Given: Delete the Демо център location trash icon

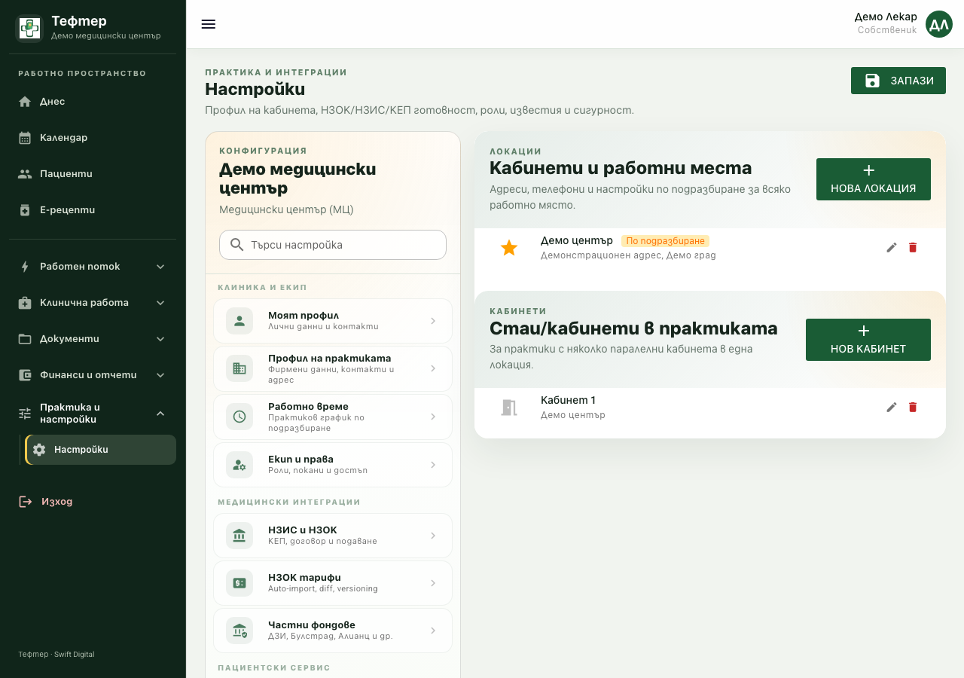Looking at the screenshot, I should [x=913, y=247].
